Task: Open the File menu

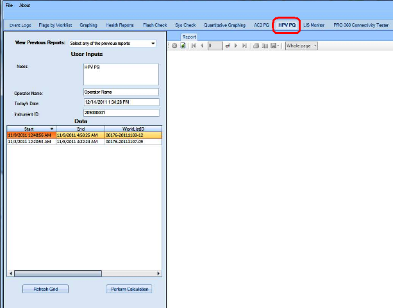Action: point(9,5)
